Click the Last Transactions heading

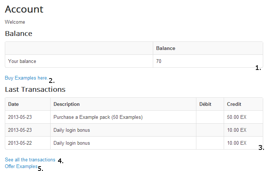tap(35, 90)
